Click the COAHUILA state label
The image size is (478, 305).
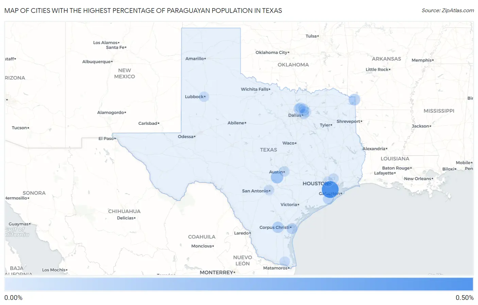pyautogui.click(x=202, y=237)
